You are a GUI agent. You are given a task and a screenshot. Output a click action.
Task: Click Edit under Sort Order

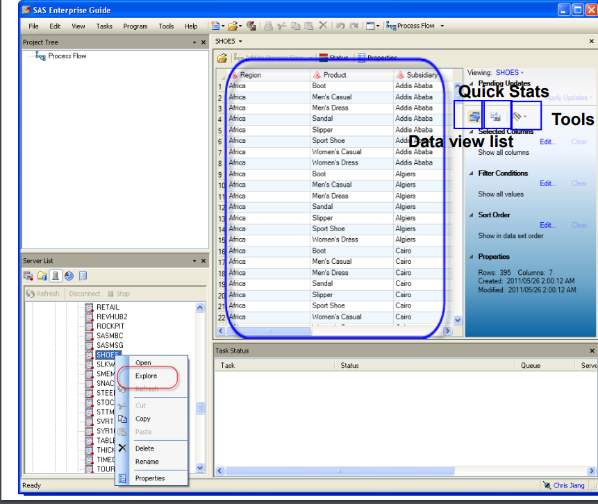point(548,225)
